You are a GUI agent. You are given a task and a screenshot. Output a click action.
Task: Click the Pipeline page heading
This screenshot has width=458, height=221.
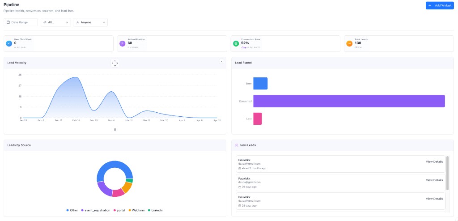[11, 4]
